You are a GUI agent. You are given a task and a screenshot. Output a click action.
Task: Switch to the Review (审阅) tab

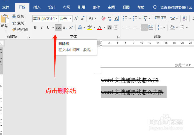pyautogui.click(x=111, y=7)
